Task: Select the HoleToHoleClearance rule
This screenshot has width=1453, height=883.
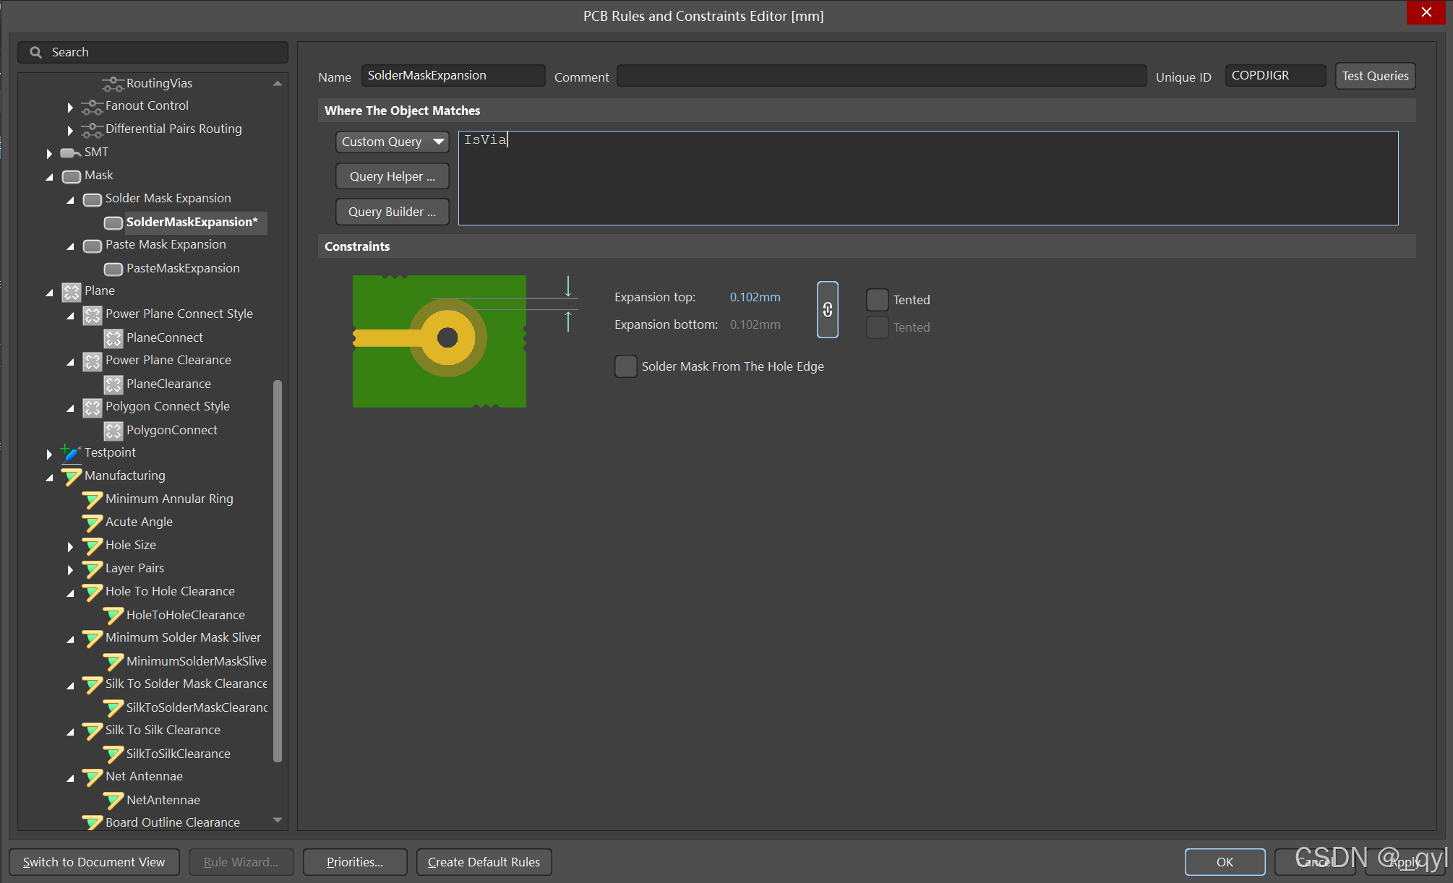Action: (x=185, y=615)
